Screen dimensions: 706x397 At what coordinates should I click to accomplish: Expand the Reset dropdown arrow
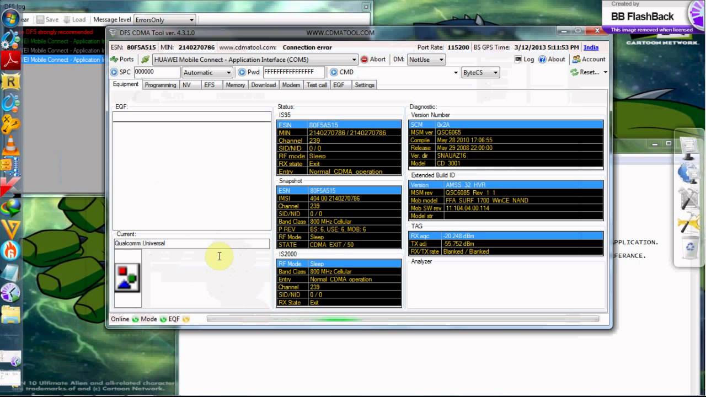[605, 72]
